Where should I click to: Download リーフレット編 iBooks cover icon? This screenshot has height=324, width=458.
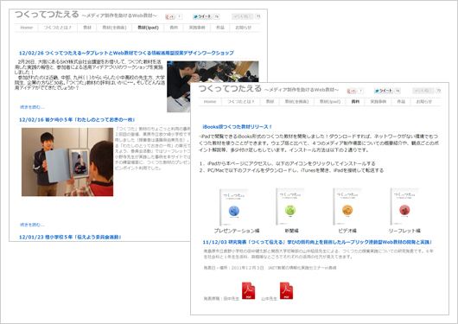pos(404,206)
